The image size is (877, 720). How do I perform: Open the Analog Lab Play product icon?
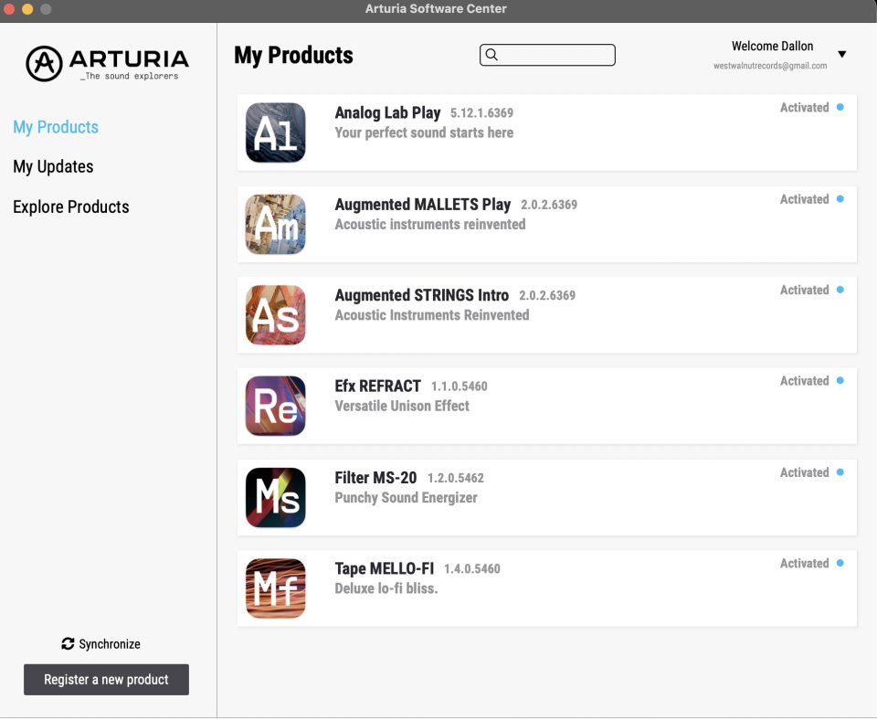pos(275,132)
